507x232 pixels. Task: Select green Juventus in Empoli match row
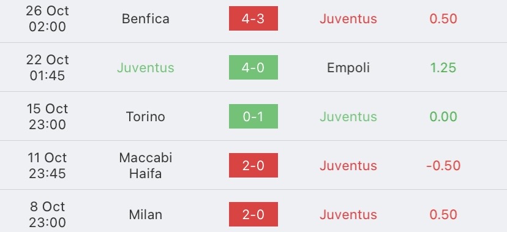146,68
